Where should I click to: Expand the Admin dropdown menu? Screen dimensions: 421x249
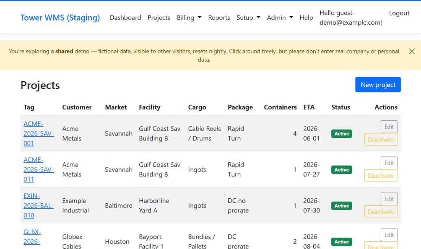[x=280, y=18]
